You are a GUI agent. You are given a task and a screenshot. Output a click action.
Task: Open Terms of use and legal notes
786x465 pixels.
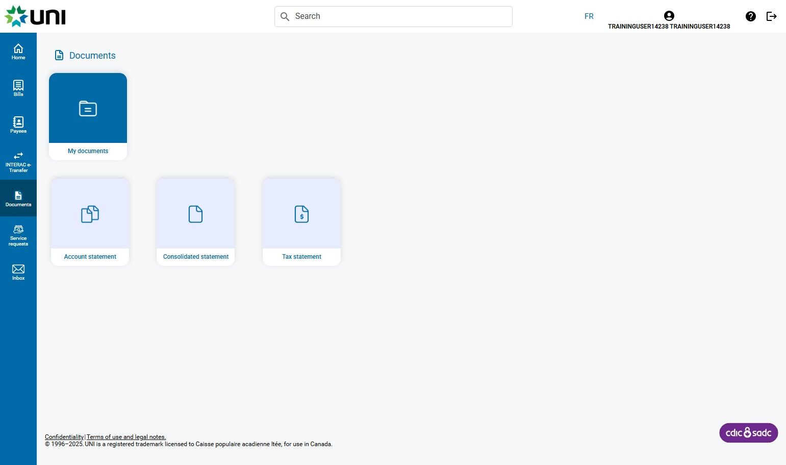pyautogui.click(x=126, y=437)
